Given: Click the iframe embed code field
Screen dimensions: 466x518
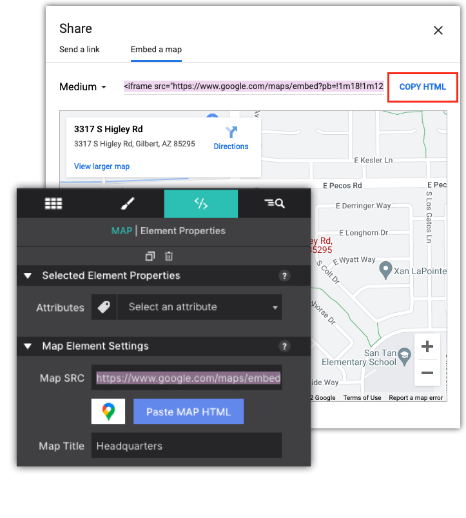Looking at the screenshot, I should (253, 86).
